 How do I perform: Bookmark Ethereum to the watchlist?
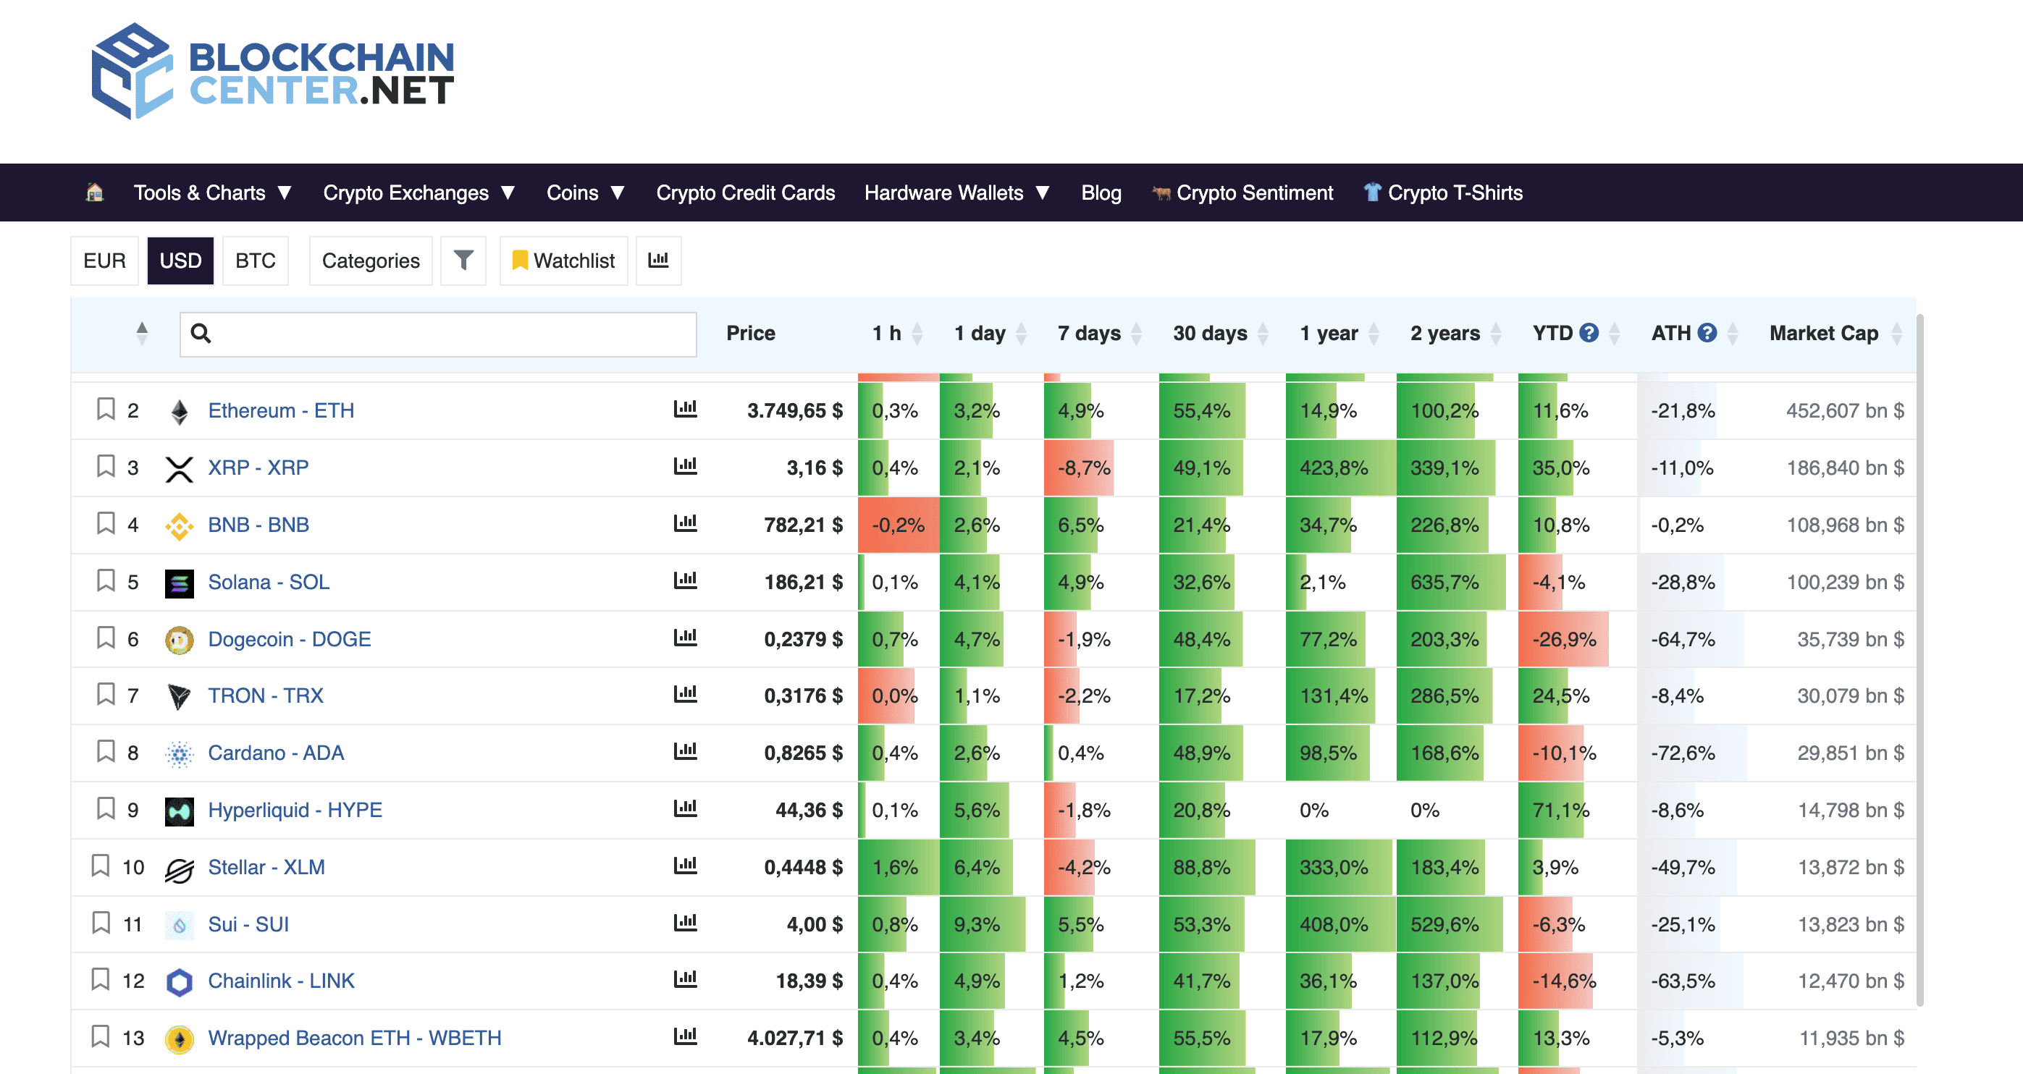[x=105, y=409]
